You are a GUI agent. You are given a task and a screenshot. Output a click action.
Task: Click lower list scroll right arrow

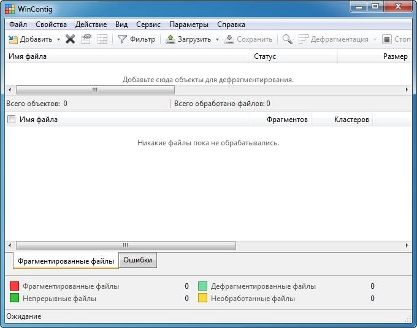(x=407, y=245)
